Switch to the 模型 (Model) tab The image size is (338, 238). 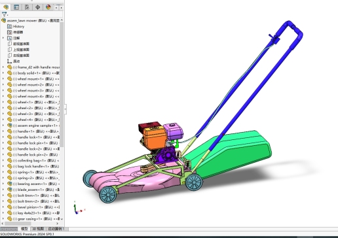[24, 229]
